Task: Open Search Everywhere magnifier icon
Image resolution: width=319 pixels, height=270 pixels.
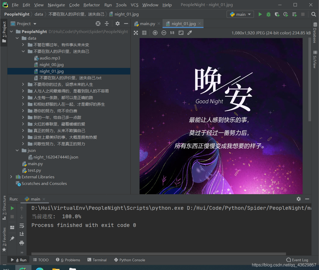Action: click(x=314, y=14)
